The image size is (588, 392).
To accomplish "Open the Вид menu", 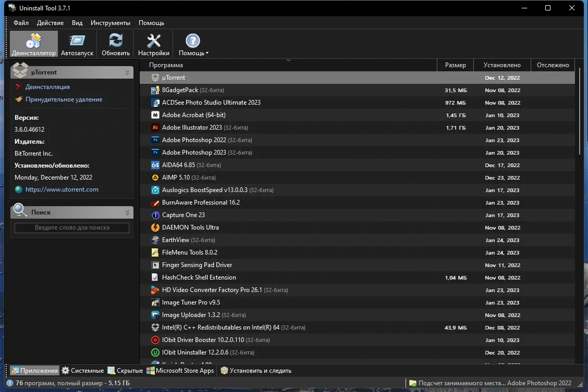I will [x=77, y=23].
